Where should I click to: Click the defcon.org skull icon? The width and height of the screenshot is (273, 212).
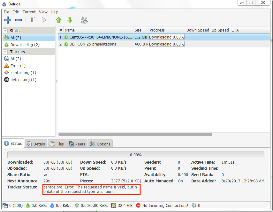(x=7, y=80)
